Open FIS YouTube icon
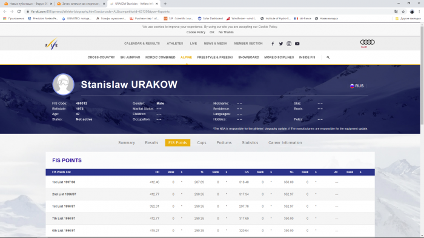The image size is (424, 238). (297, 44)
